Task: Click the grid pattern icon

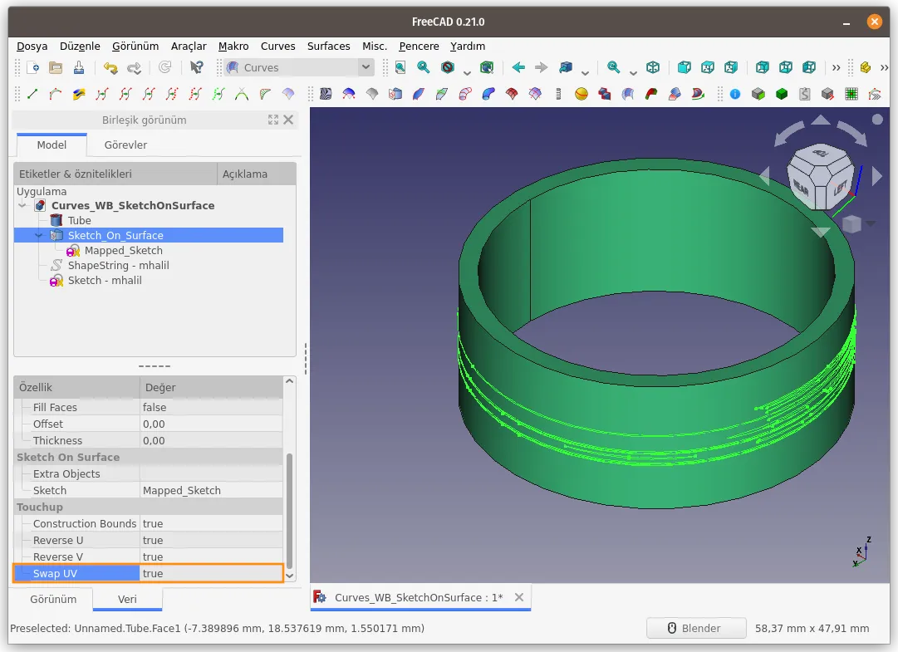Action: point(851,94)
